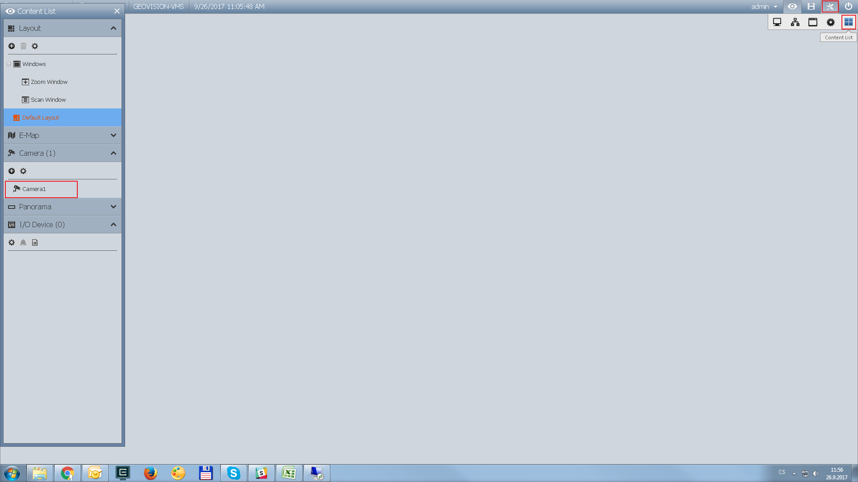Collapse the Windows tree node
Image resolution: width=858 pixels, height=482 pixels.
[8, 64]
